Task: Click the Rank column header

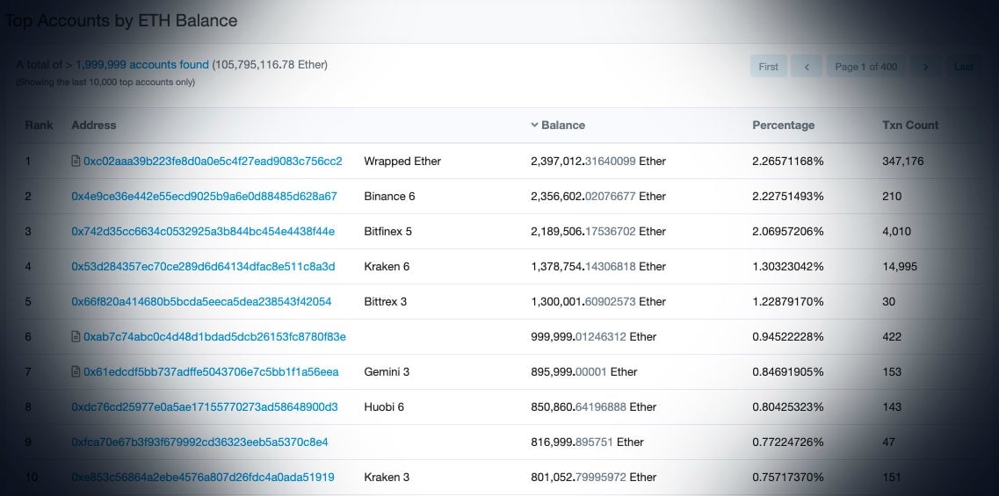Action: (x=39, y=126)
